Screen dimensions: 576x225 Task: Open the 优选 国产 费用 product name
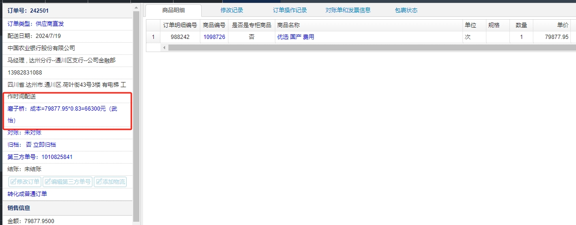296,37
